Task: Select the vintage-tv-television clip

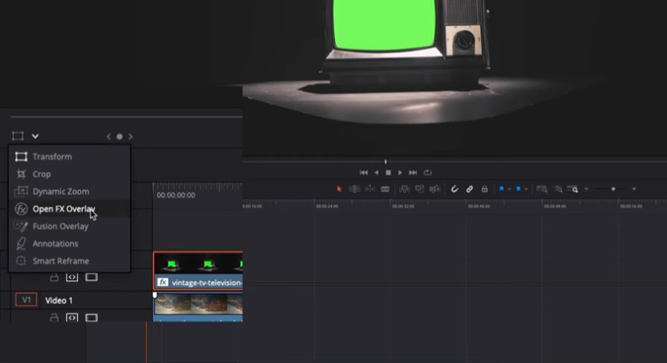Action: point(199,270)
